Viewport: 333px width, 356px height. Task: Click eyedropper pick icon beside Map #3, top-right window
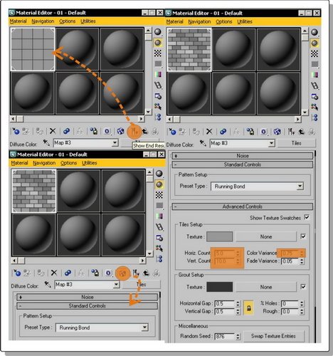pos(203,143)
